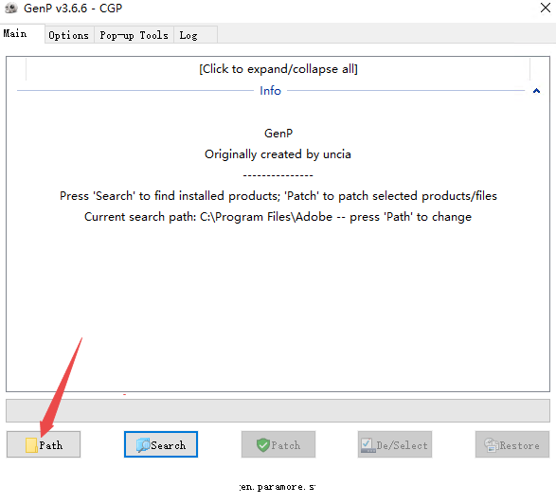
Task: Click the progress bar below the list
Action: click(x=278, y=410)
